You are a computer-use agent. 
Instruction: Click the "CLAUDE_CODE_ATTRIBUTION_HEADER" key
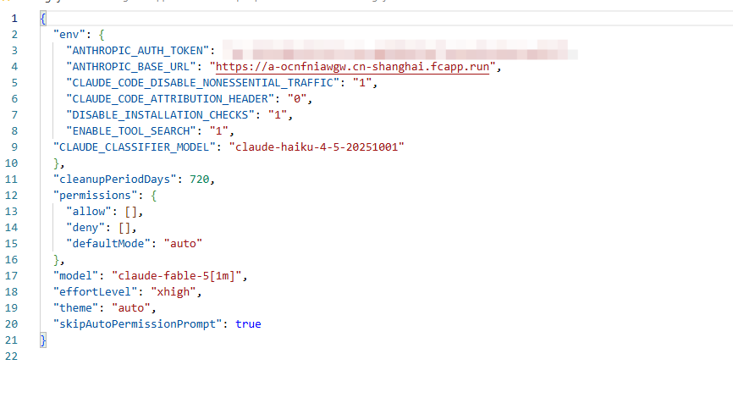[x=170, y=99]
